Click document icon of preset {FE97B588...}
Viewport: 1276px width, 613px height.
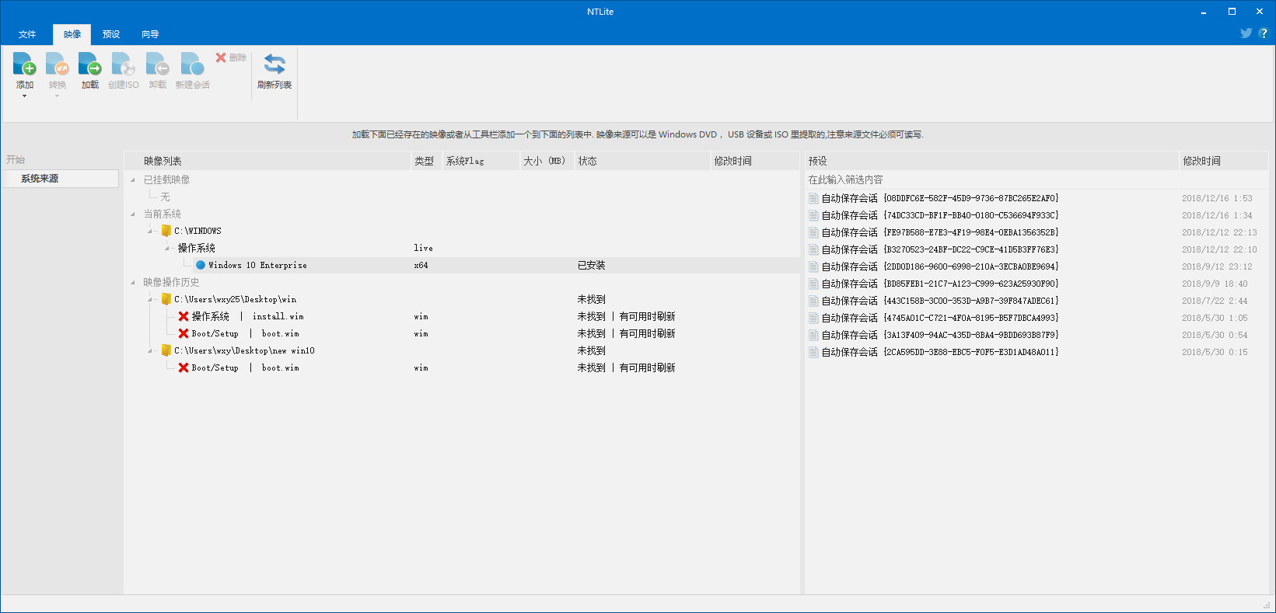813,232
